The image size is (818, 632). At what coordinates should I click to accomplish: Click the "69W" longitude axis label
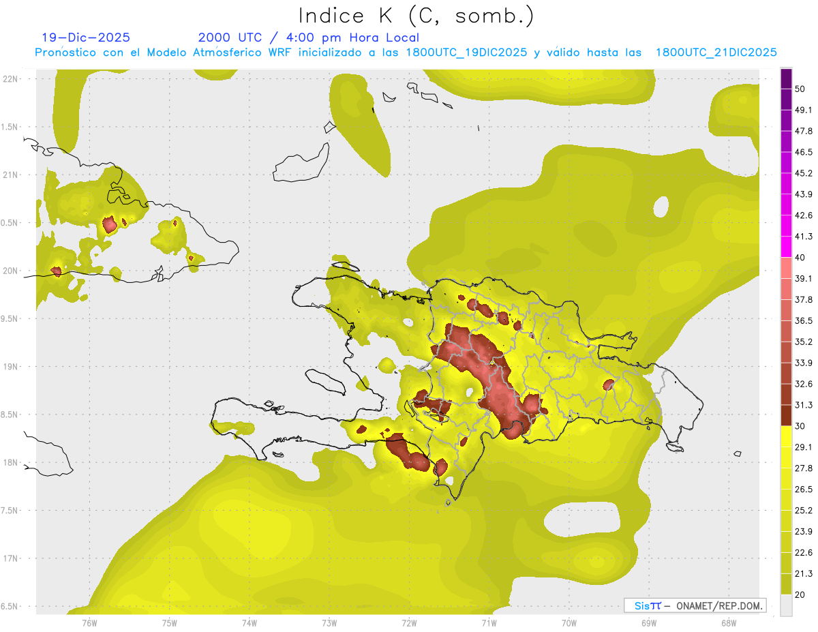click(649, 622)
